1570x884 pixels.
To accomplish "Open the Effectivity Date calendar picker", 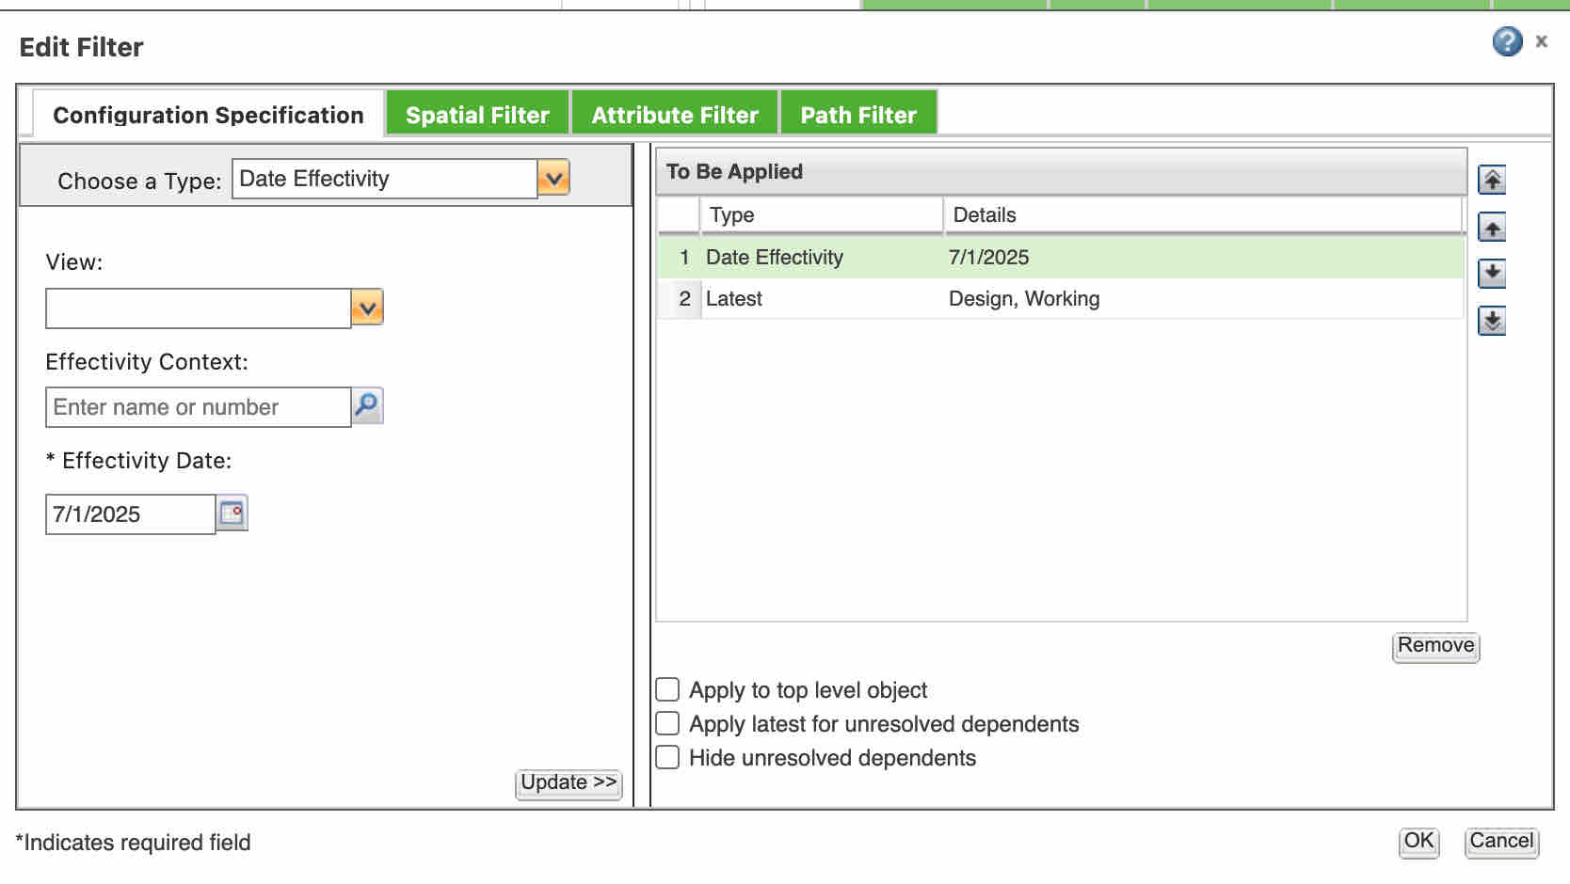I will (x=232, y=513).
